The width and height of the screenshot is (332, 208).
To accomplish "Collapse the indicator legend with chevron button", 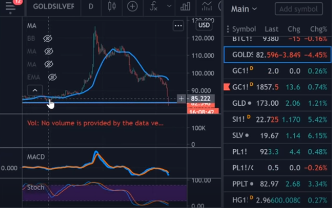I will 35,91.
